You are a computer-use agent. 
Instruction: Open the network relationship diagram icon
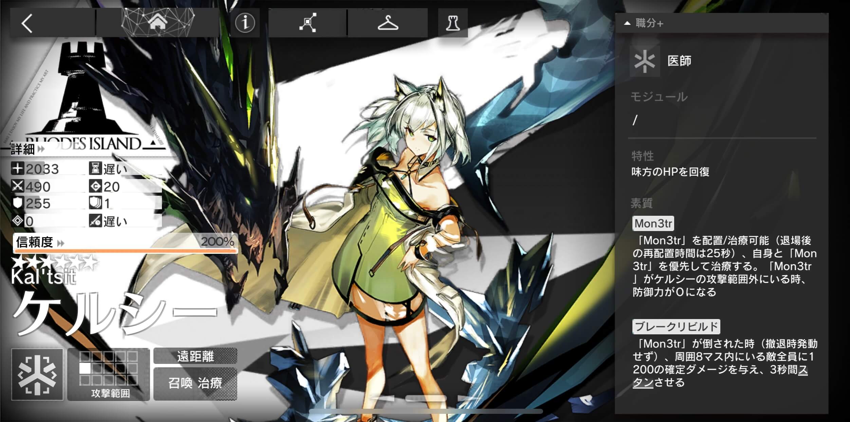[308, 23]
